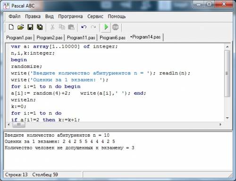Screen dimensions: 236x181
Task: Cut selection with the scissors icon
Action: [52, 27]
